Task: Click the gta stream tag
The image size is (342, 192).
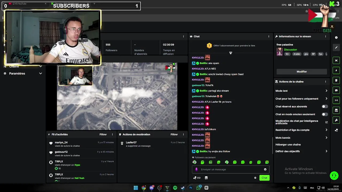Action: 306,54
